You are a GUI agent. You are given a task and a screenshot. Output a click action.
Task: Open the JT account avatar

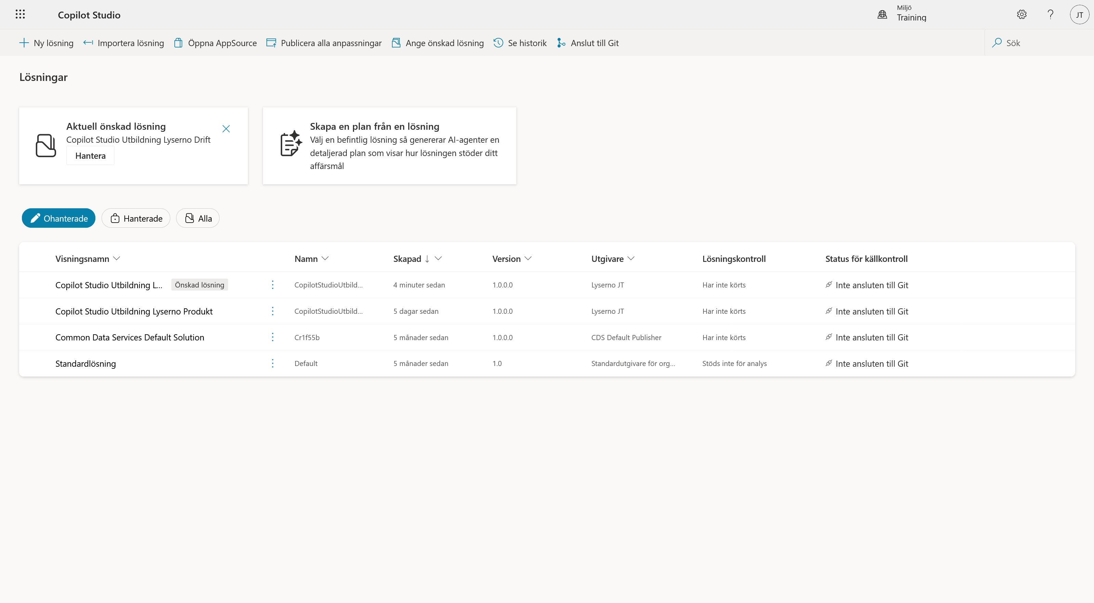1079,15
